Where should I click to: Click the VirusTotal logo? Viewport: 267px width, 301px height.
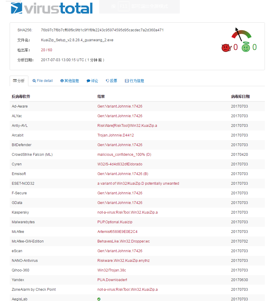pyautogui.click(x=52, y=8)
